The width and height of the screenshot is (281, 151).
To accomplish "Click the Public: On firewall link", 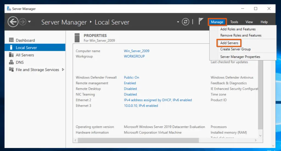I will point(131,77).
